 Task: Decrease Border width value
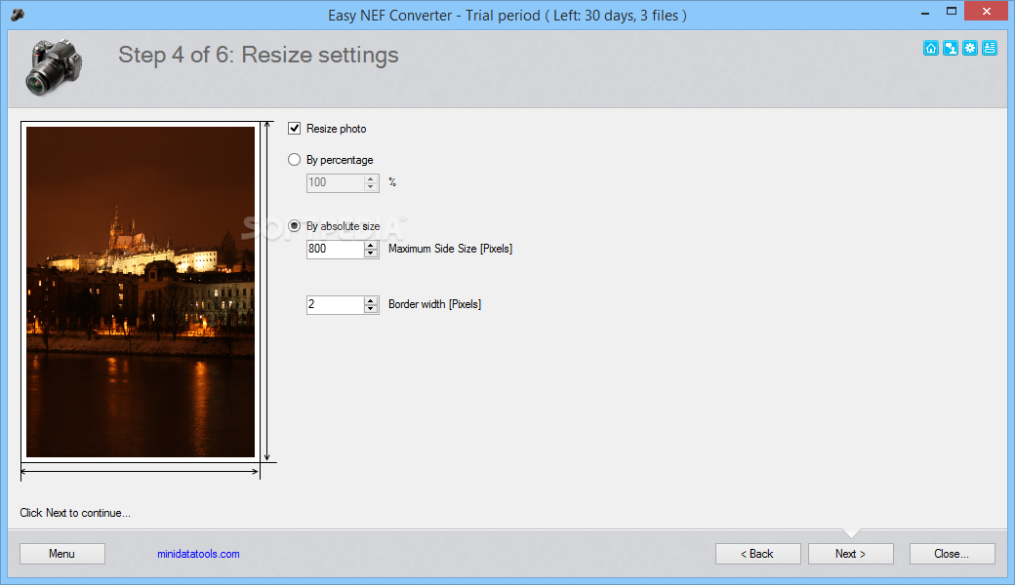click(370, 309)
